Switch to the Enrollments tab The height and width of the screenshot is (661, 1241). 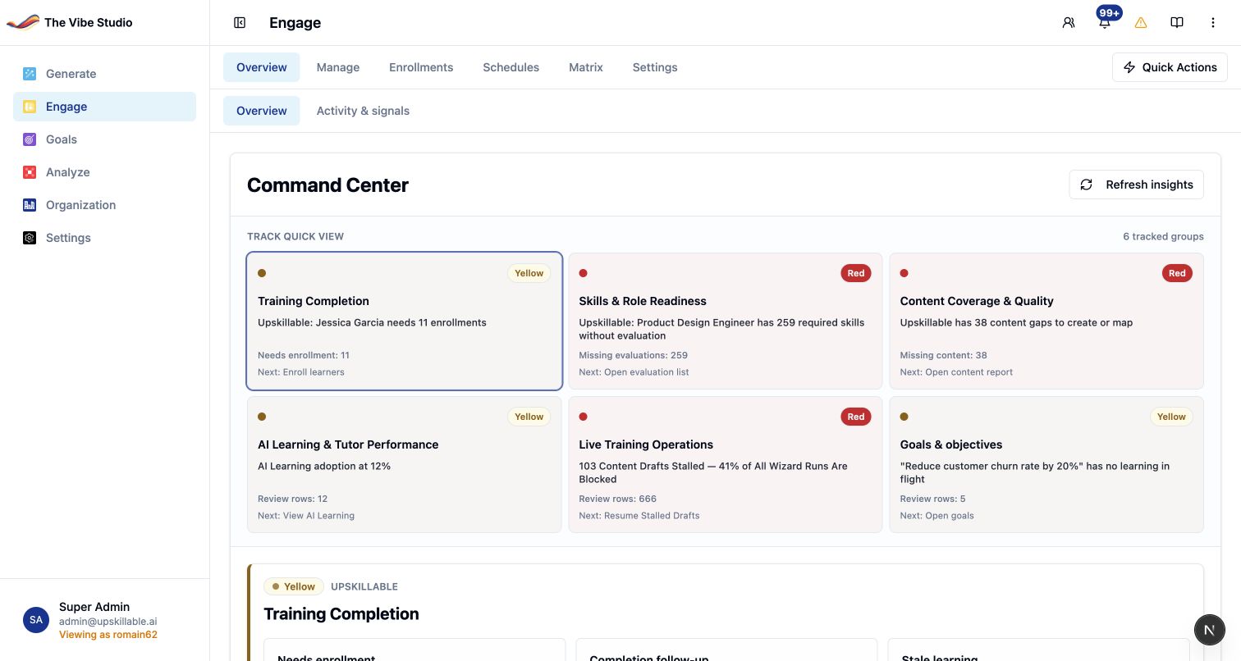click(x=421, y=67)
